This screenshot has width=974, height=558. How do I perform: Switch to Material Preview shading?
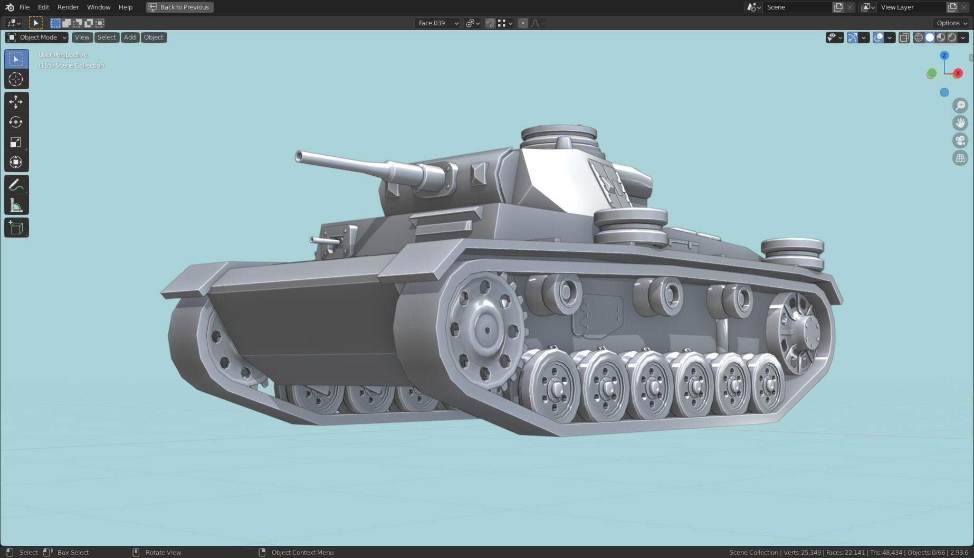[941, 37]
